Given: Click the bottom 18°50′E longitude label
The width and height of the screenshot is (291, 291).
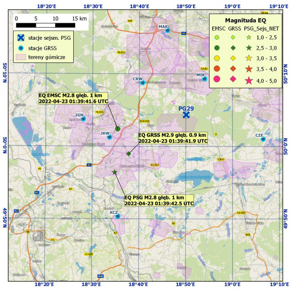Looking at the screenshot, I should [x=186, y=284].
